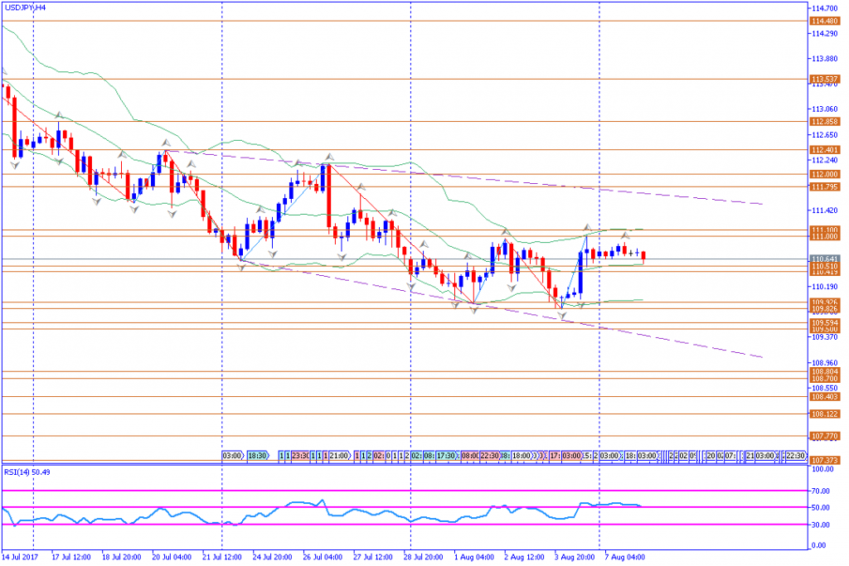Click the up fractal arrow above 4 Aug spike
This screenshot has width=849, height=566.
tap(586, 226)
